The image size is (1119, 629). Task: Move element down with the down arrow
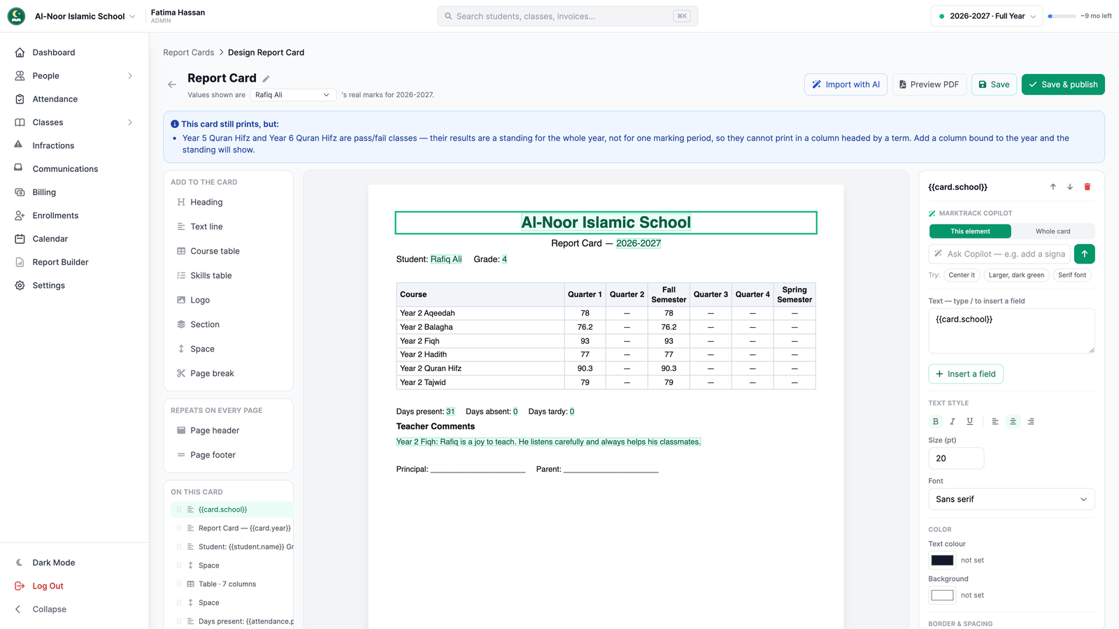pyautogui.click(x=1070, y=187)
